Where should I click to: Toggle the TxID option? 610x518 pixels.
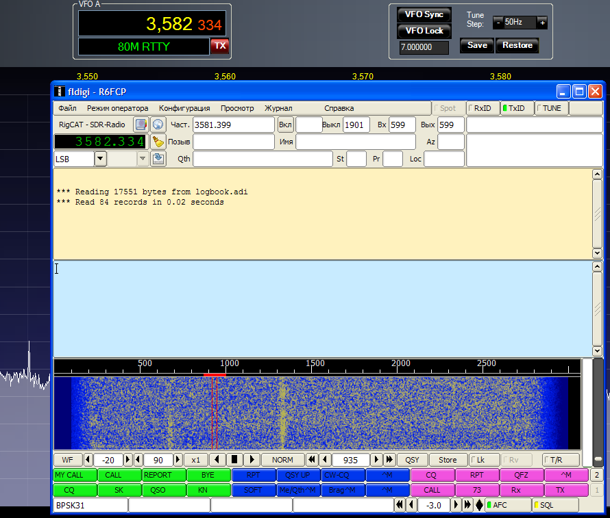517,108
